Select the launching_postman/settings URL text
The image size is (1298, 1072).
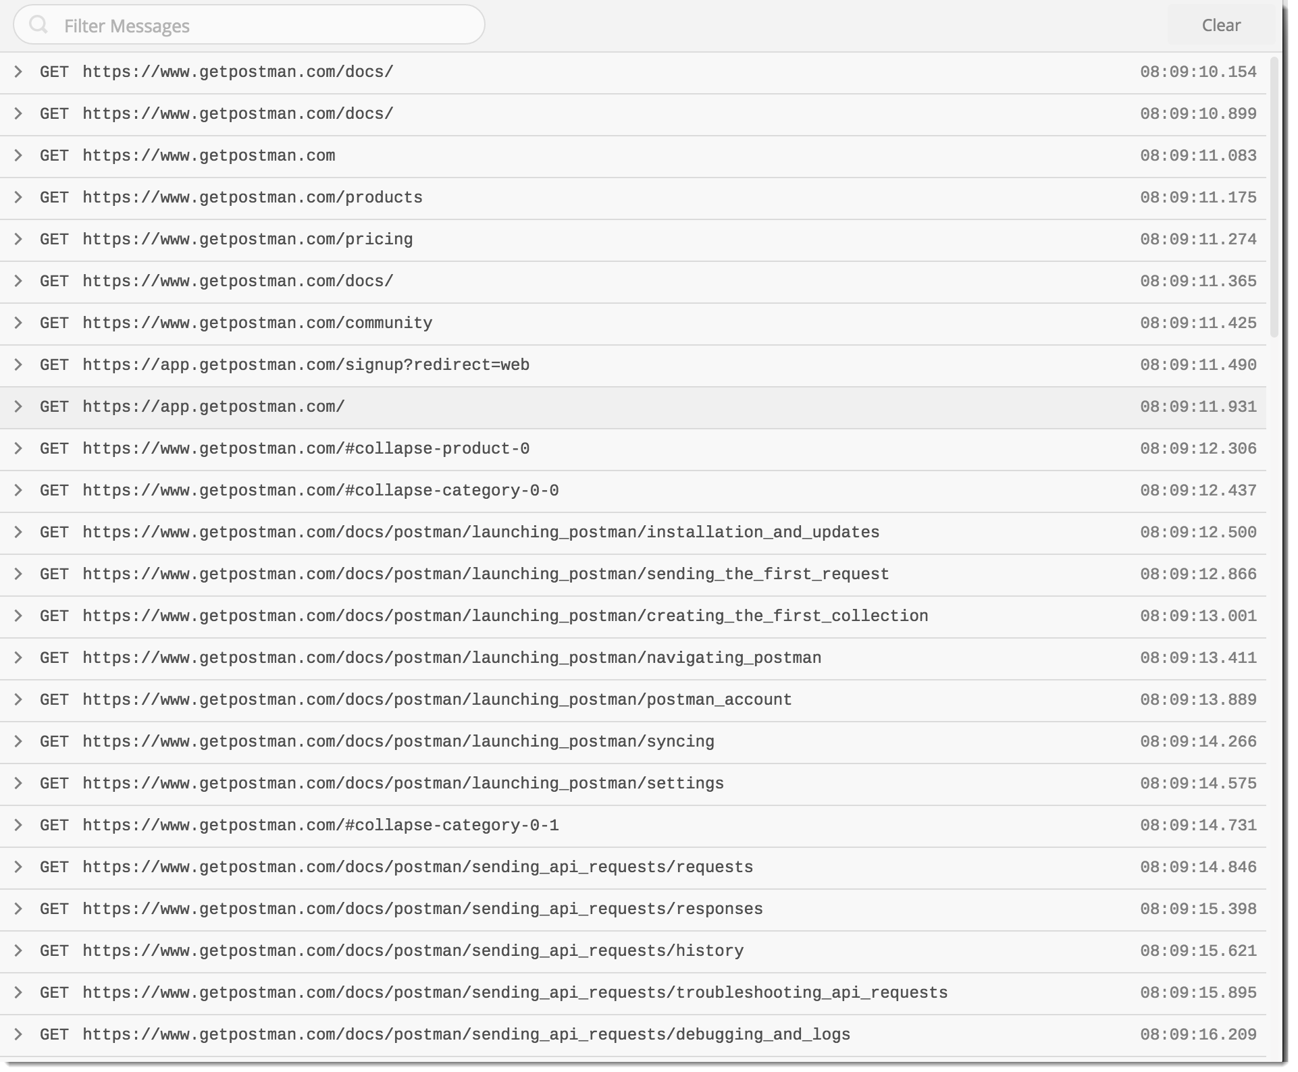click(x=403, y=783)
